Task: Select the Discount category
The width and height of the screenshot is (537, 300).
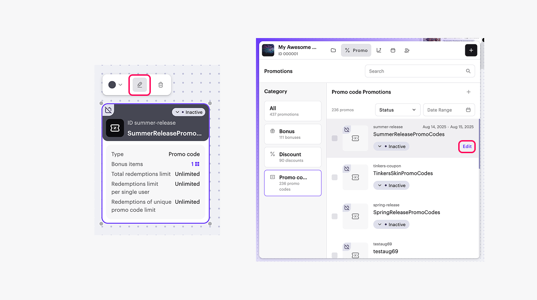Action: [293, 157]
